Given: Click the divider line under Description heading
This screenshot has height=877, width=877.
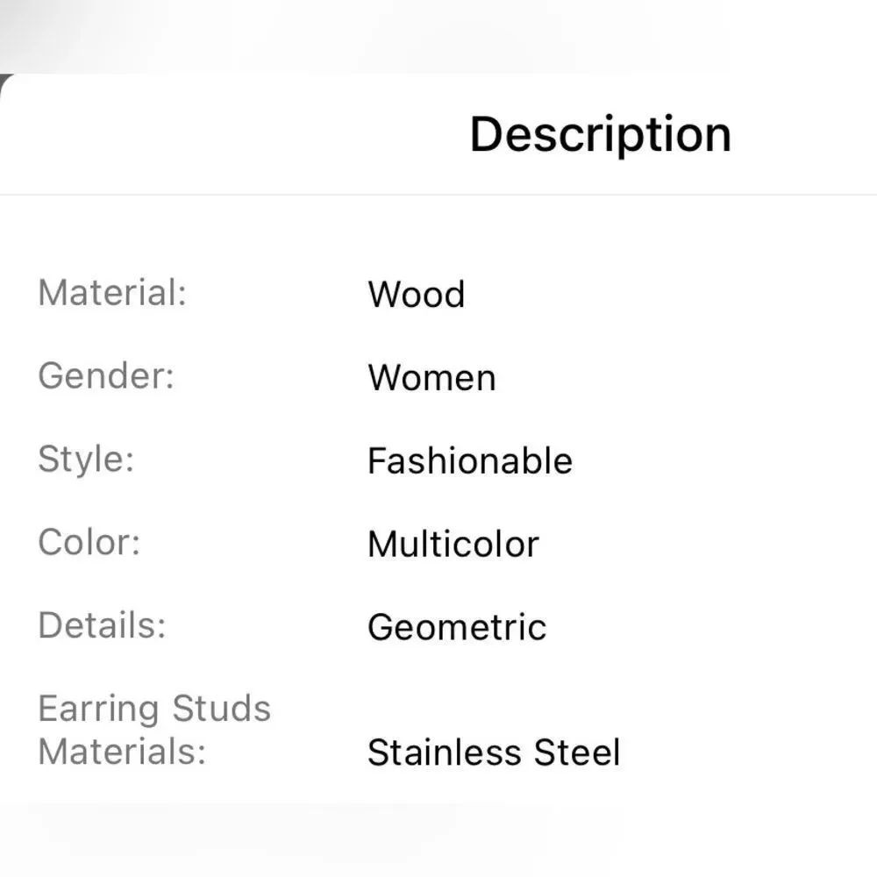Looking at the screenshot, I should point(438,195).
